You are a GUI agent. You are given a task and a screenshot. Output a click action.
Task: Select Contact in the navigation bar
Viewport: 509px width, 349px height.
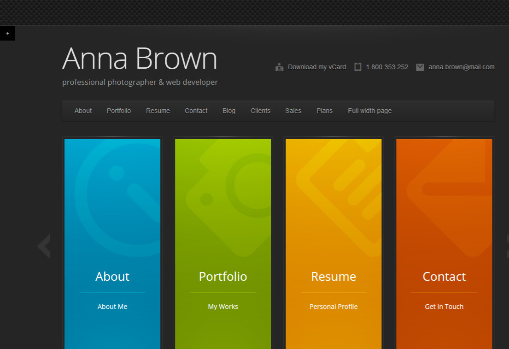click(x=196, y=111)
